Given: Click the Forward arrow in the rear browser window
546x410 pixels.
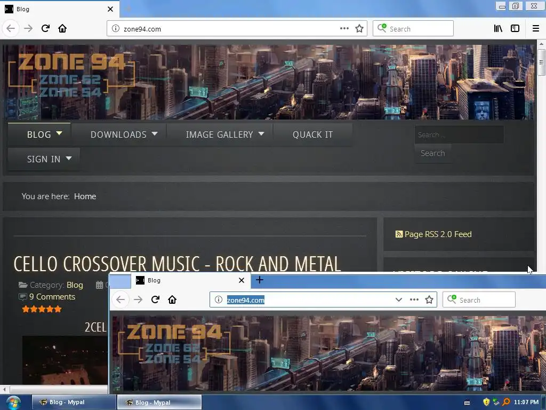Looking at the screenshot, I should [x=28, y=28].
